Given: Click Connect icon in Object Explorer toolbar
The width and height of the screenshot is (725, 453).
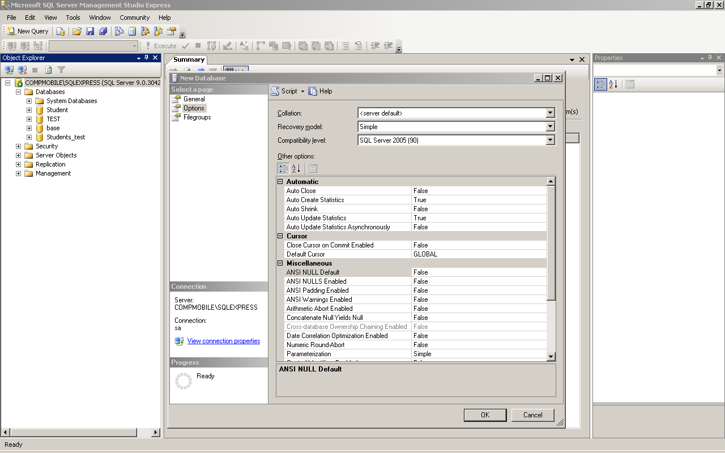Looking at the screenshot, I should tap(10, 70).
